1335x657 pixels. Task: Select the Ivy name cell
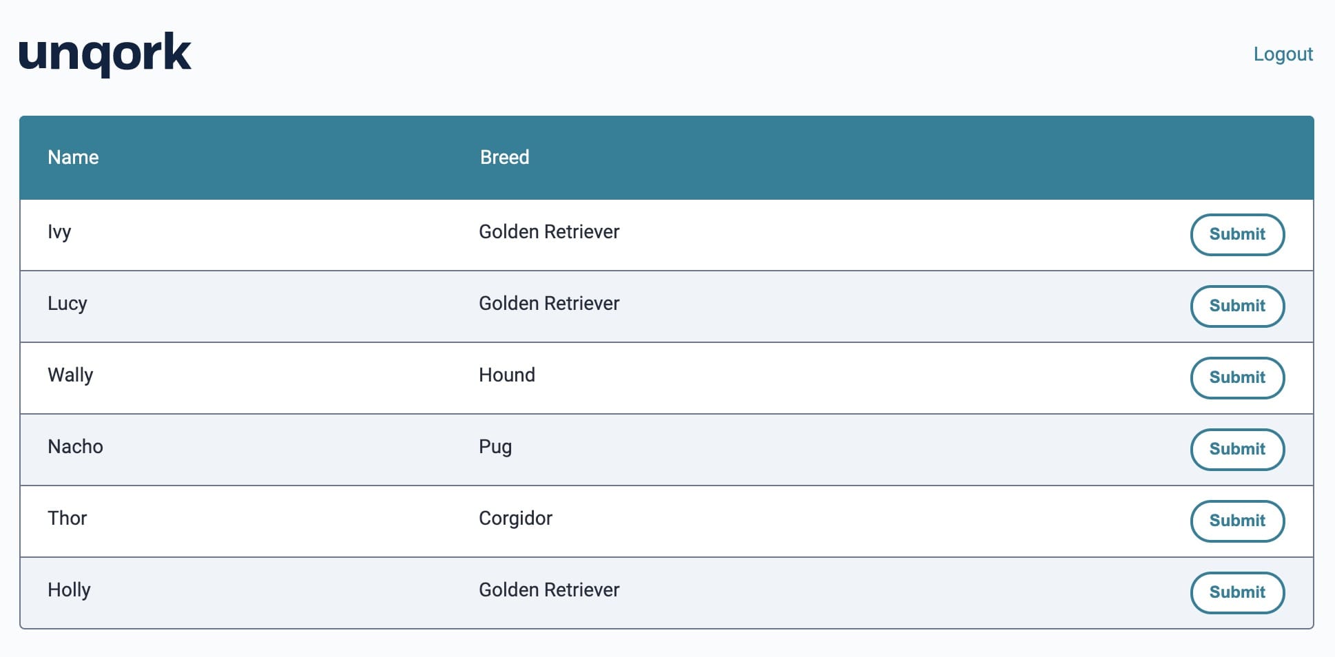point(59,232)
